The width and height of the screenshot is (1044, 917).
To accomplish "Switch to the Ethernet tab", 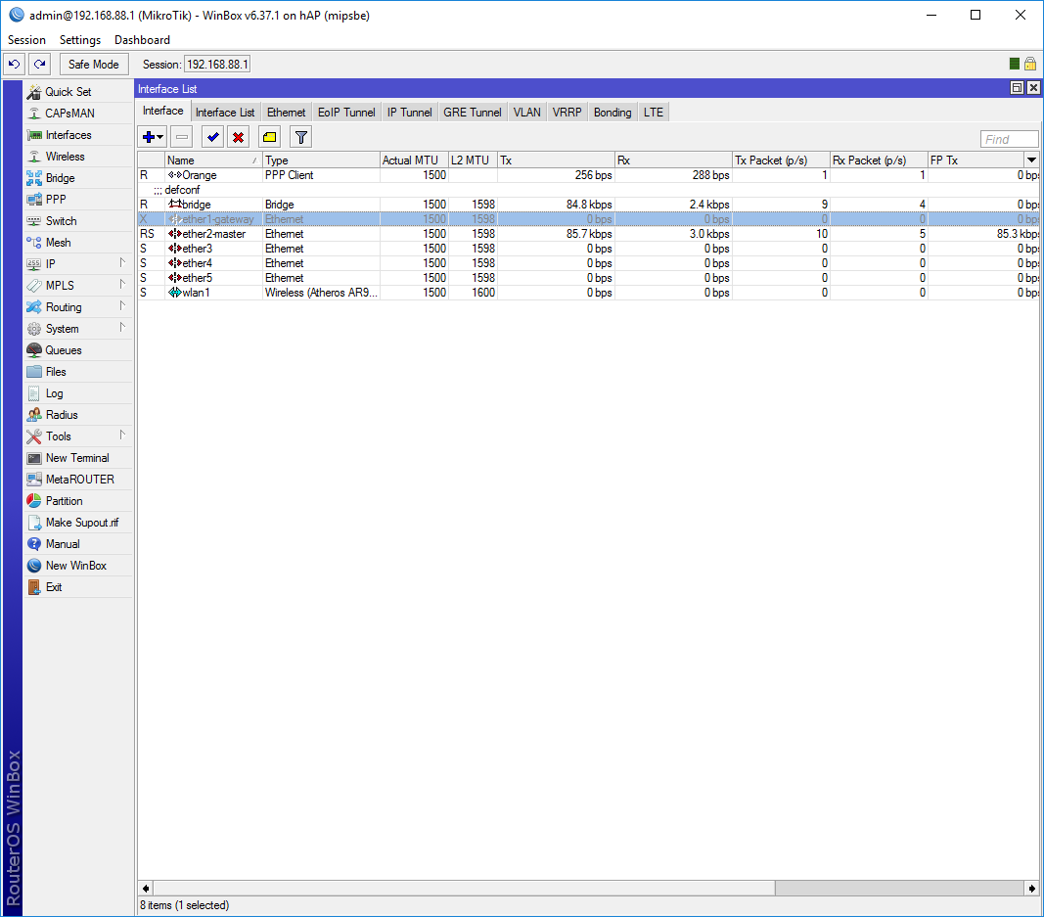I will (287, 113).
